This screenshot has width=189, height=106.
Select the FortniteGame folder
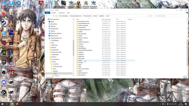(x=82, y=27)
